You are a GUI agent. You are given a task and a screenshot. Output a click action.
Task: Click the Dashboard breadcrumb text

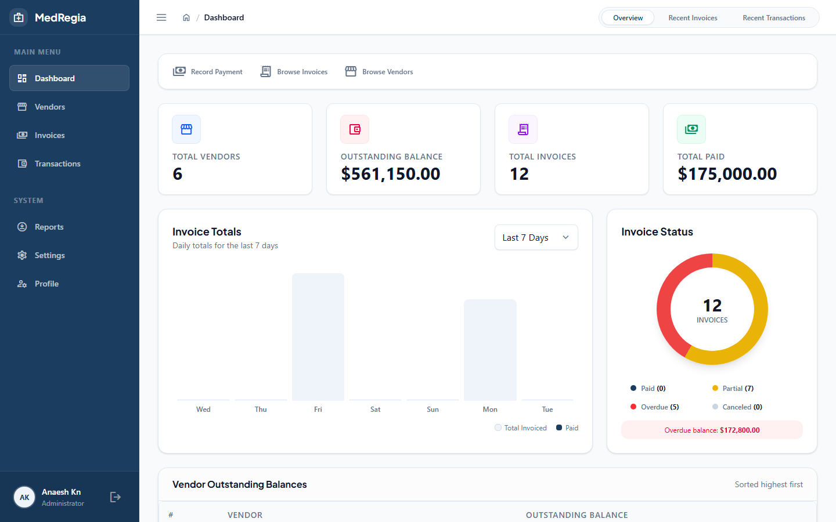coord(224,17)
